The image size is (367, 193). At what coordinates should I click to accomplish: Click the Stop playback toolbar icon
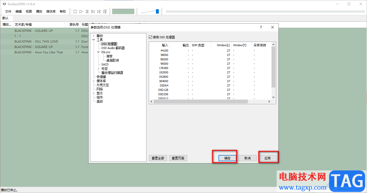(75, 12)
